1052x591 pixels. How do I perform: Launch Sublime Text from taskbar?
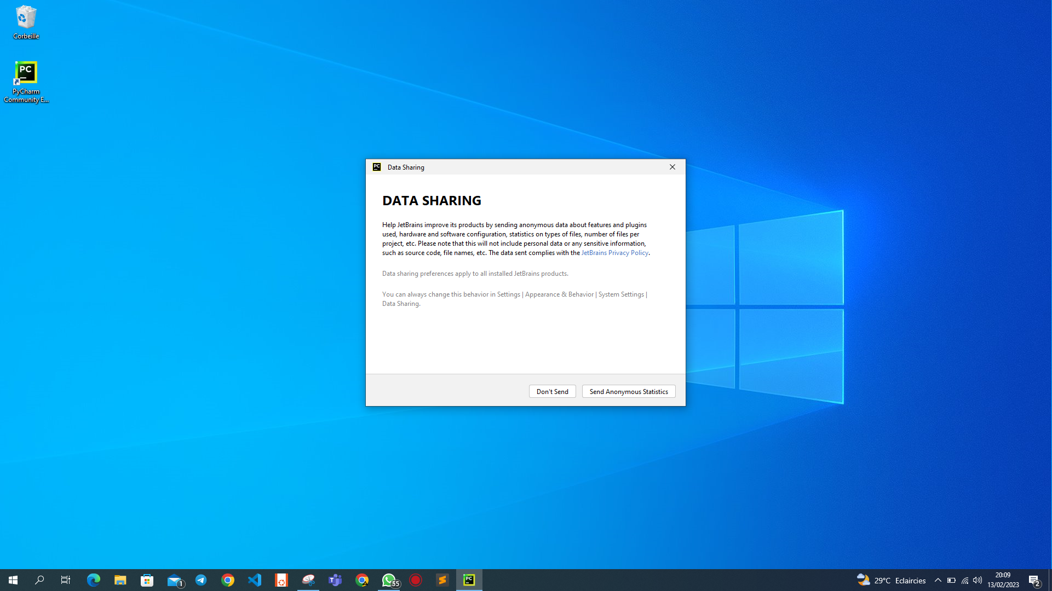(442, 580)
